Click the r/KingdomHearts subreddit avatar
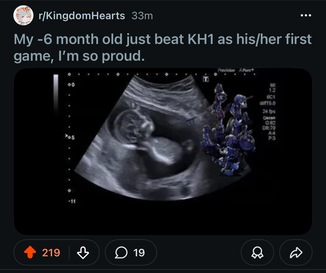Image resolution: width=326 pixels, height=273 pixels. coord(23,15)
